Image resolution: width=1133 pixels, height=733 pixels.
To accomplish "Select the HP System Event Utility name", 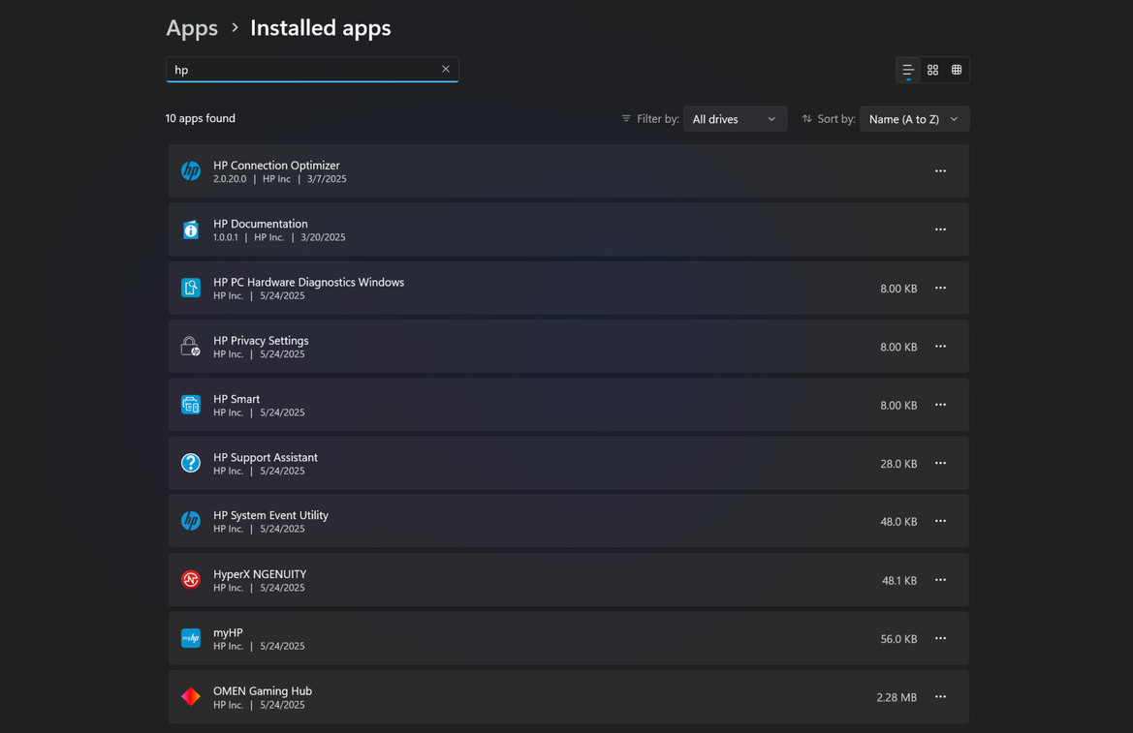I will (271, 516).
